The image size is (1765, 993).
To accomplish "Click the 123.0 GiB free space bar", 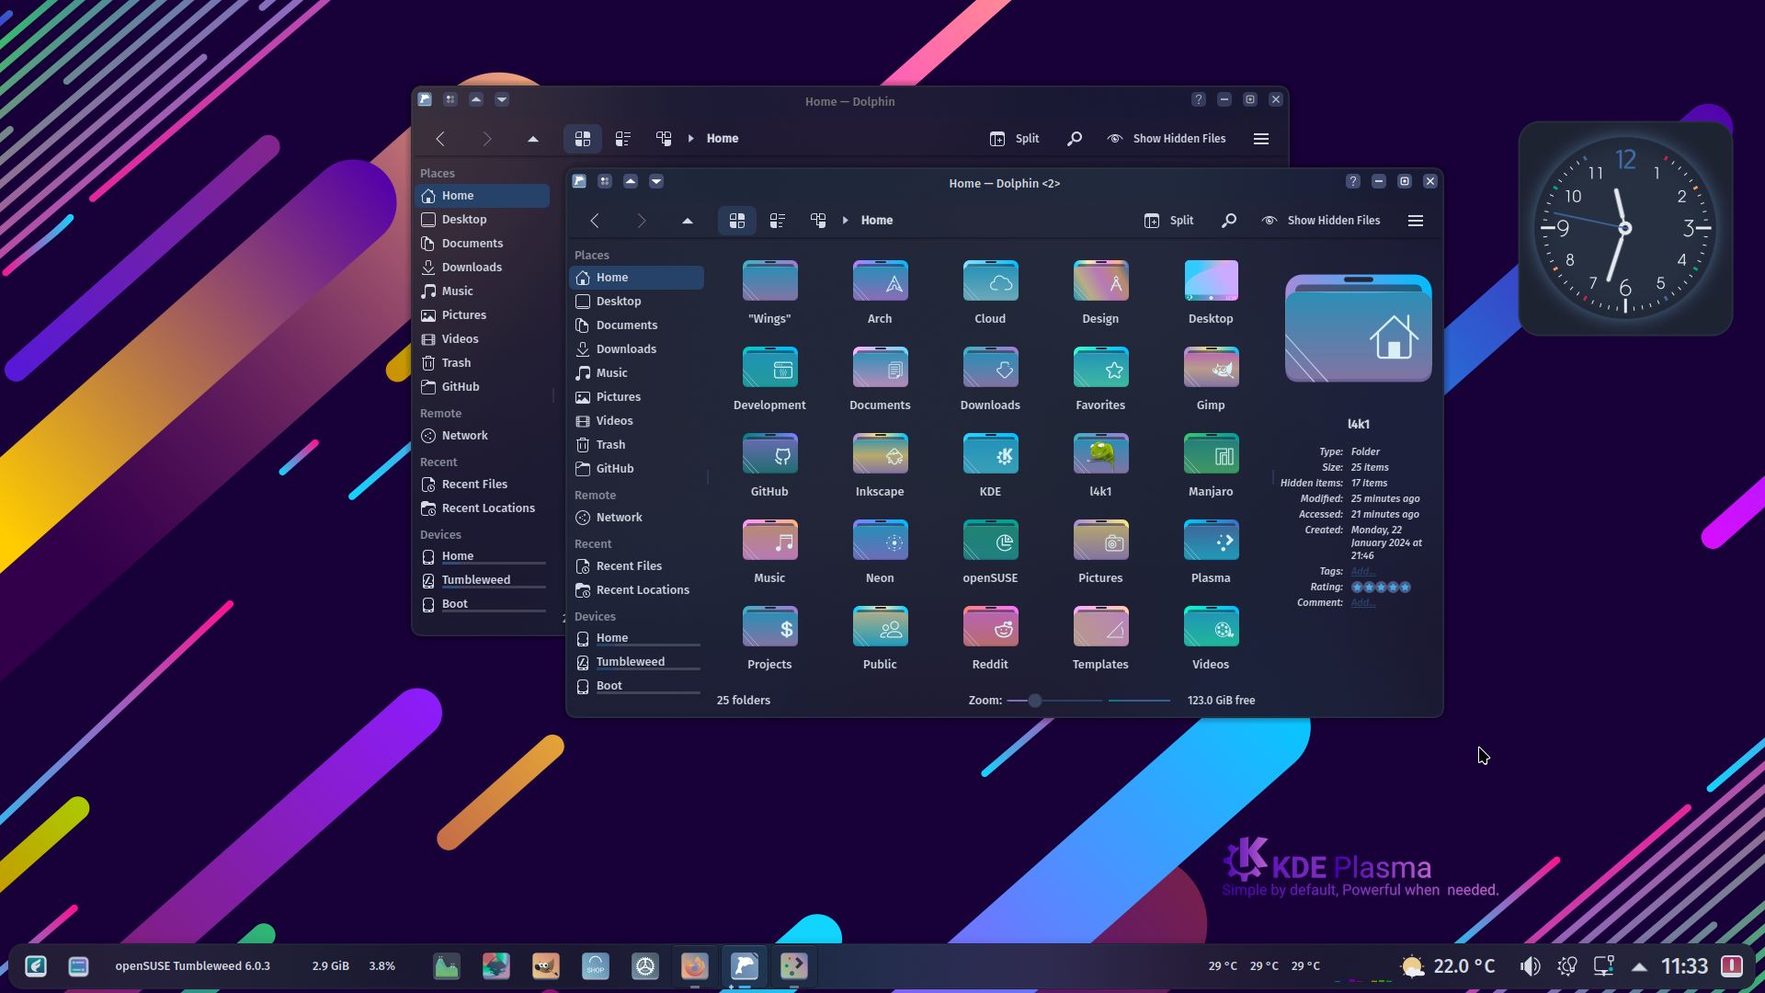I will tap(1140, 701).
